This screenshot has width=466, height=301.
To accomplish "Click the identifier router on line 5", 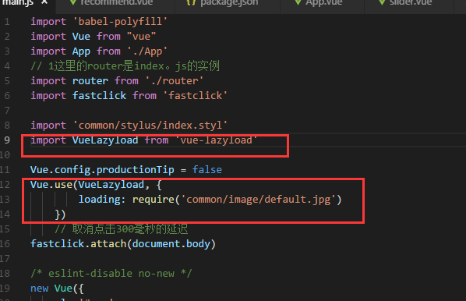I will coord(90,81).
